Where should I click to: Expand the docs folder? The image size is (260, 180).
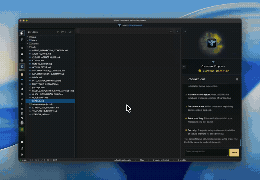tap(50, 40)
